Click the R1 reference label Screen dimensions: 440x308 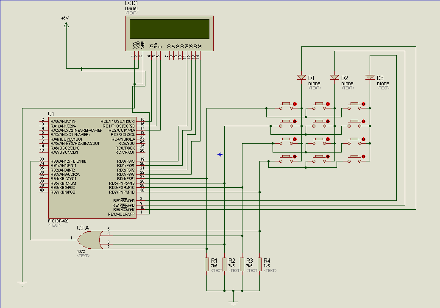[x=214, y=261]
